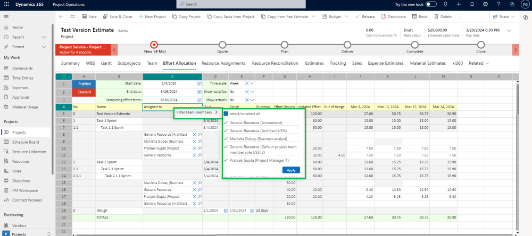Click the blue Publish button
The width and height of the screenshot is (532, 236).
85,84
